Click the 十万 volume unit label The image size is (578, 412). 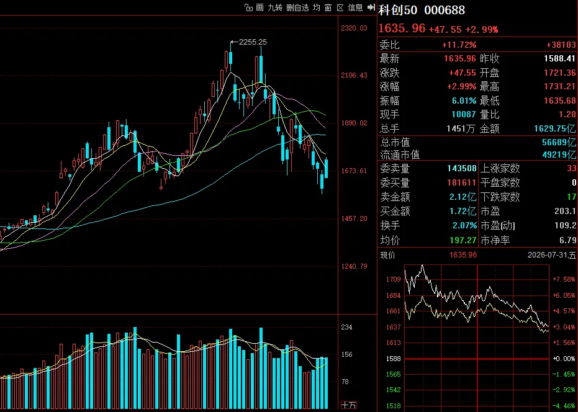click(348, 405)
